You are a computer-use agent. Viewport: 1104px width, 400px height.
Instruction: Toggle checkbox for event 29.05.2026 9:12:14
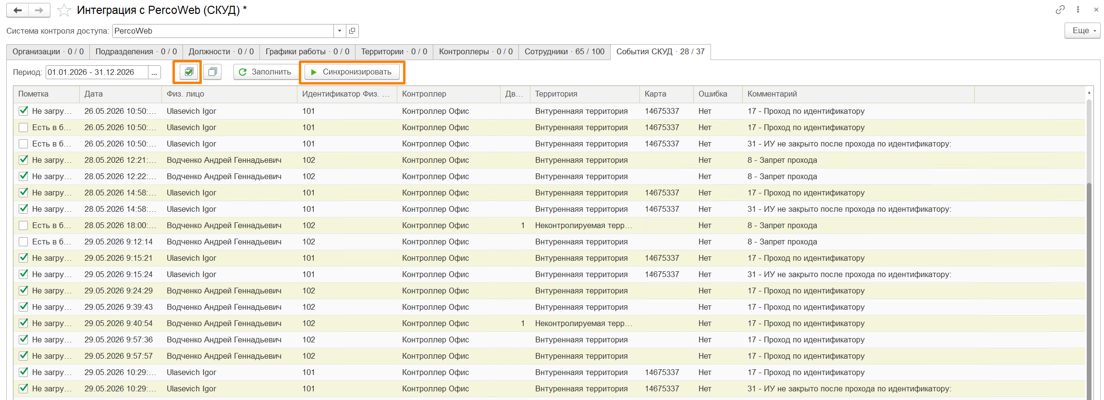pos(23,242)
